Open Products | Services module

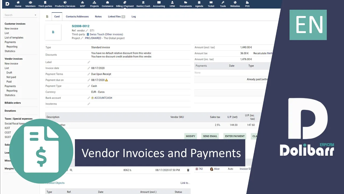click(65, 4)
